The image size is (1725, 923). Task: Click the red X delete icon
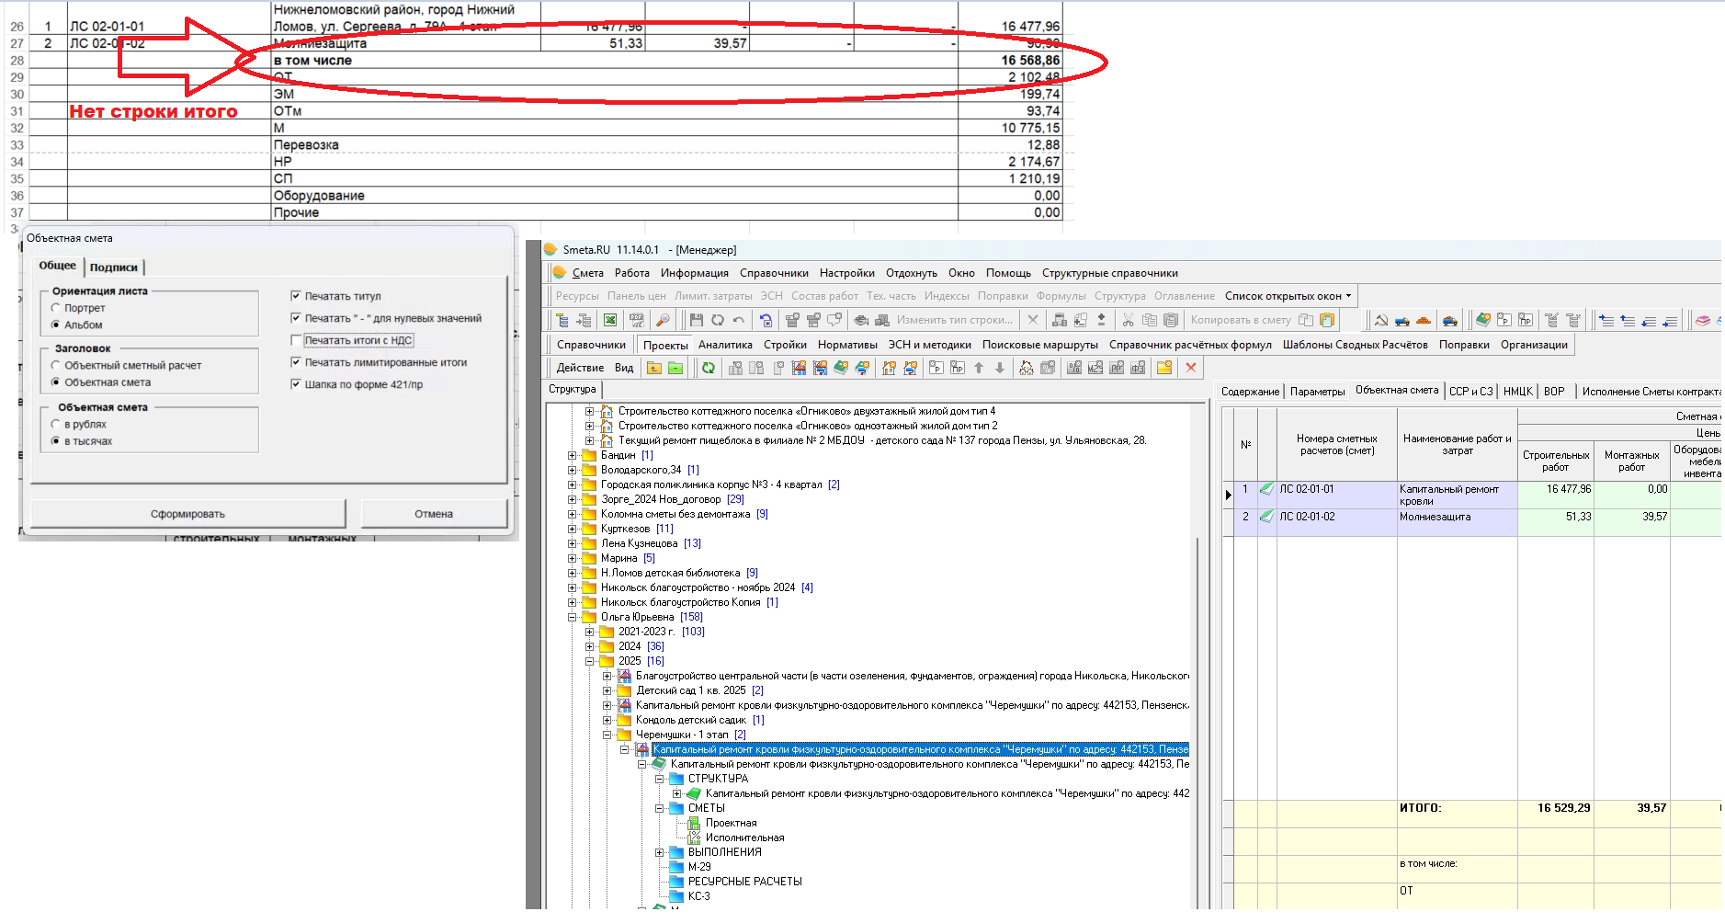1191,368
